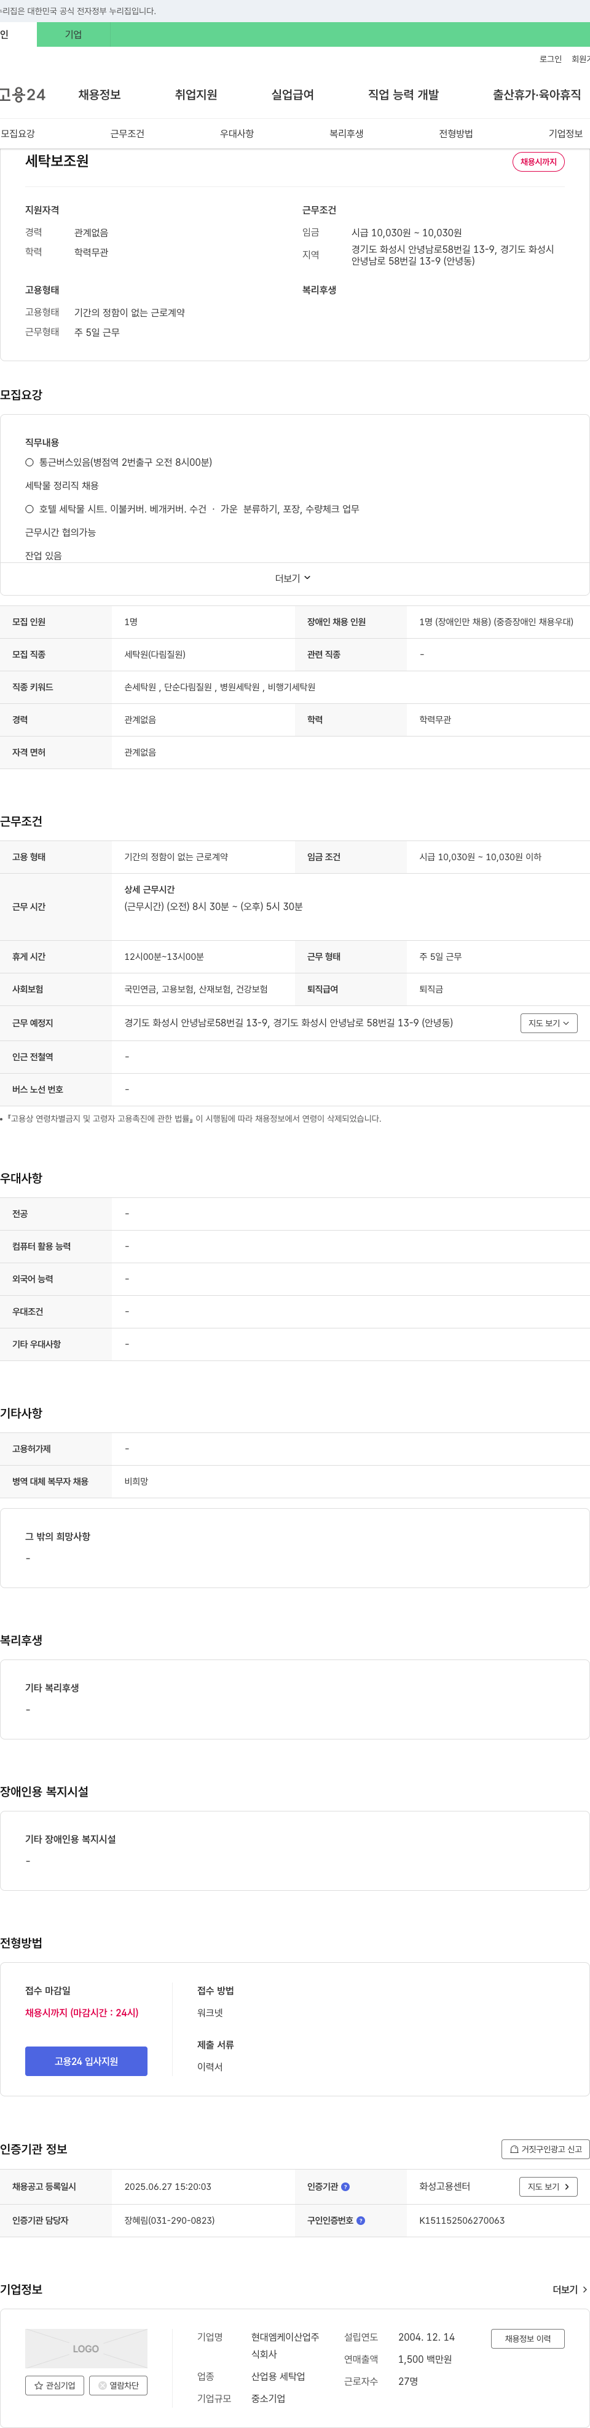
Task: Click 근로자수 value 27명
Action: pos(407,2381)
